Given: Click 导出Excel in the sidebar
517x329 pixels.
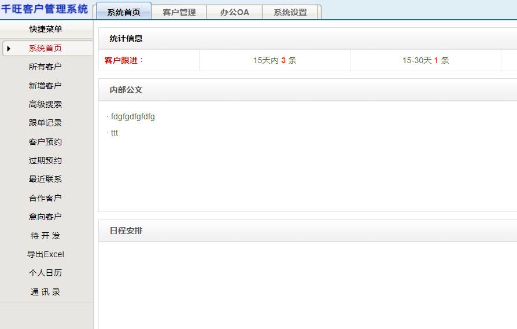Looking at the screenshot, I should (x=45, y=254).
